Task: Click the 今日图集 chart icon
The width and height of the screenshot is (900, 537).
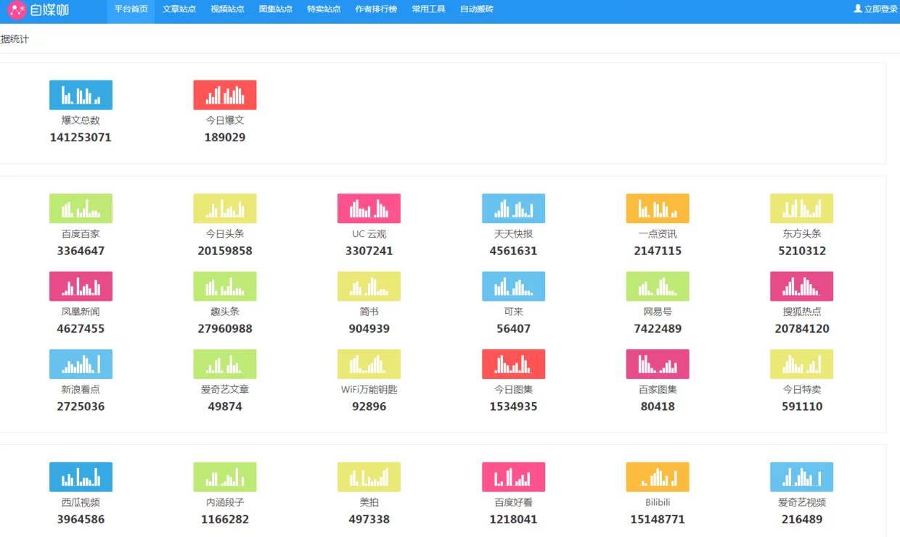Action: pyautogui.click(x=513, y=365)
